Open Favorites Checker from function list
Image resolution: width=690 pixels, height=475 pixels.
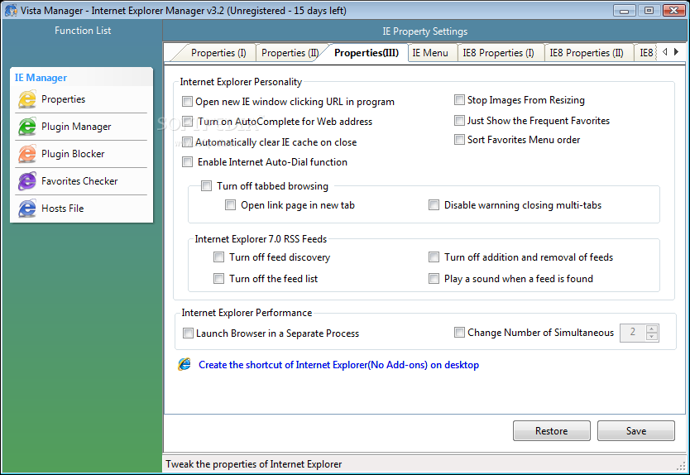click(81, 181)
